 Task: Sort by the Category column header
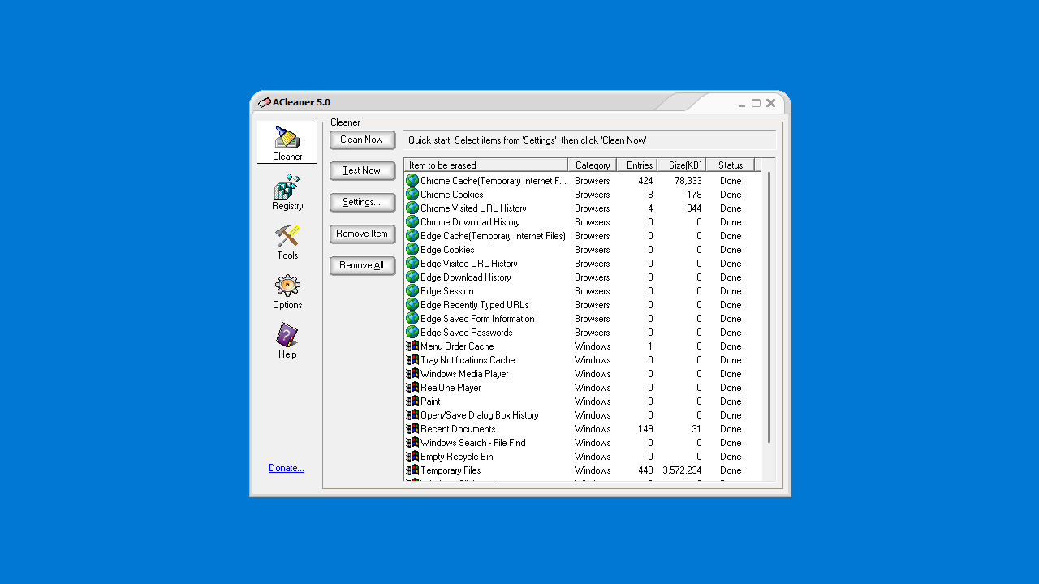tap(592, 165)
